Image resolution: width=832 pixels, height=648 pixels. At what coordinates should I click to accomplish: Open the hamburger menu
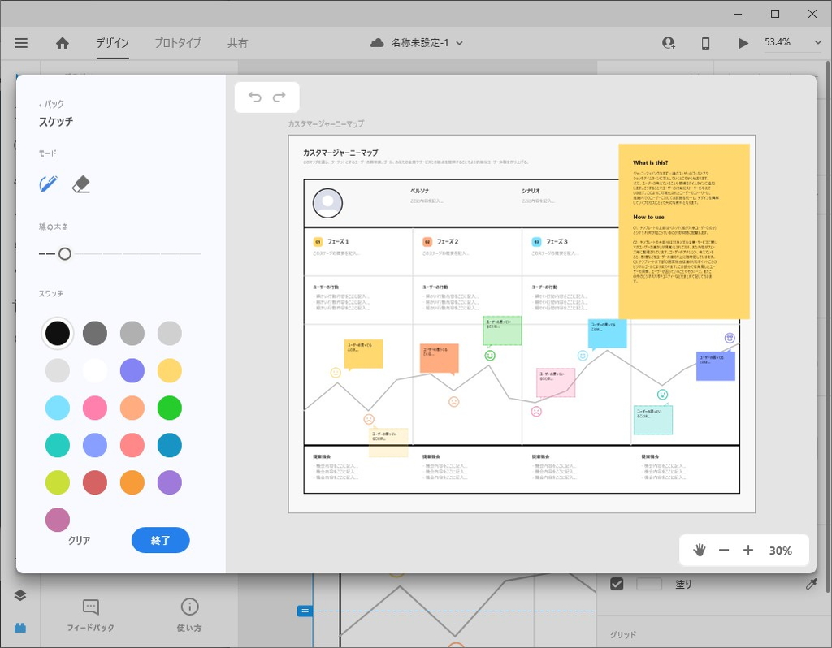21,43
